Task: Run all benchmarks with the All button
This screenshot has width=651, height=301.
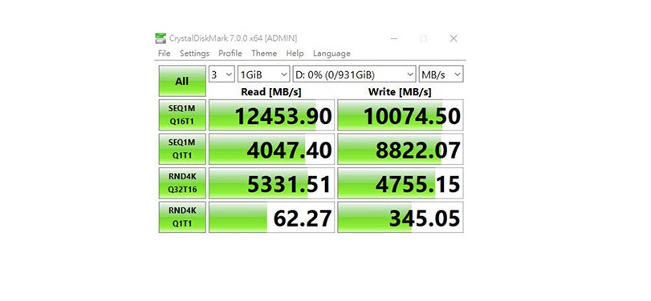Action: point(182,81)
